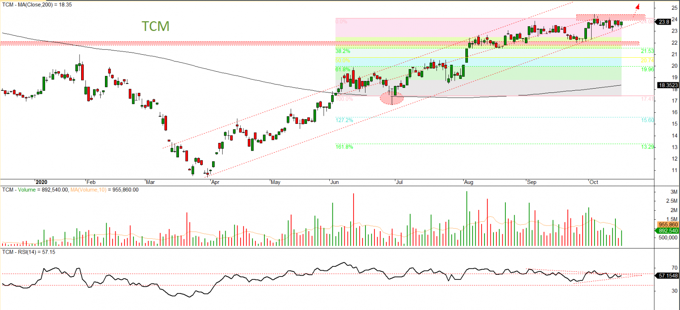The image size is (680, 310).
Task: Click the 70 level on the RSI axis
Action: tap(674, 268)
